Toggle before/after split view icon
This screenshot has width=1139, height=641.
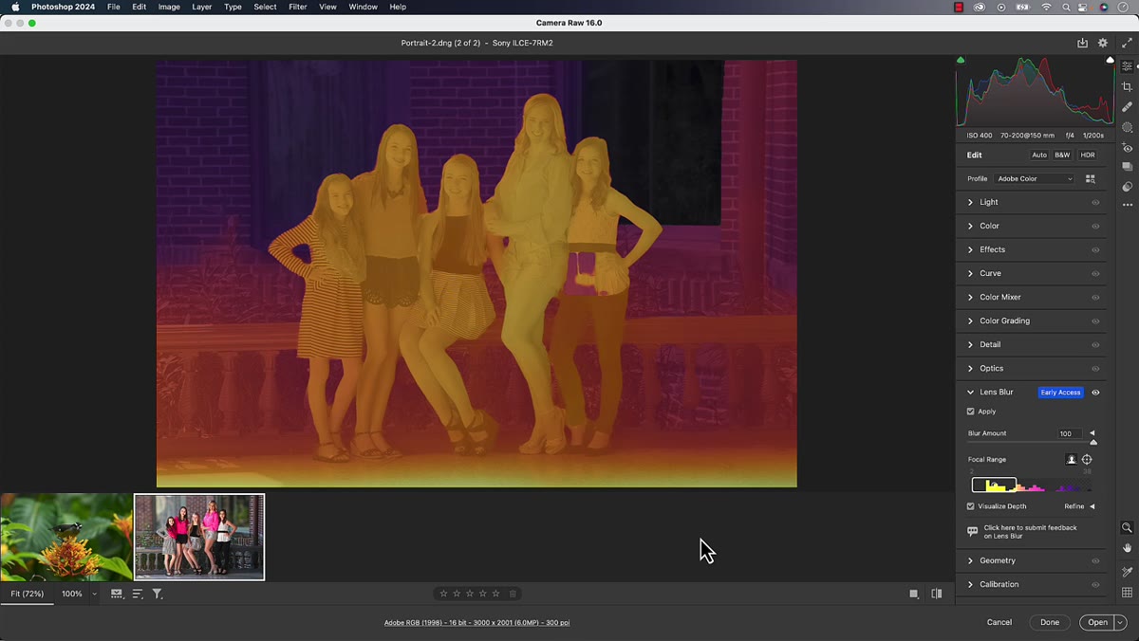pos(937,594)
